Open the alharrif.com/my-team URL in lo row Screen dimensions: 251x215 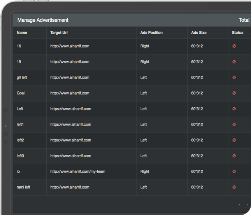coord(78,171)
